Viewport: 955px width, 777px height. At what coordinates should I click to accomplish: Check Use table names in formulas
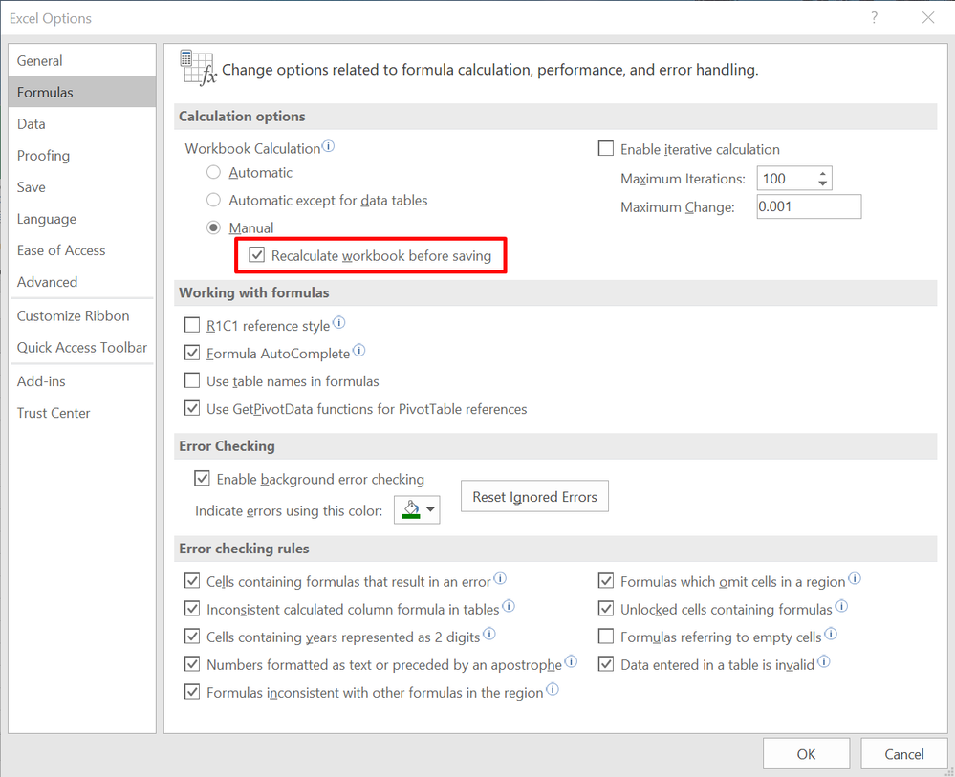click(x=192, y=380)
